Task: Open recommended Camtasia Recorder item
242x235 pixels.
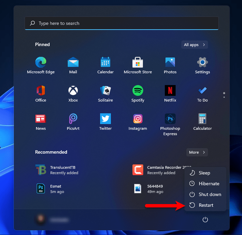Action: (157, 170)
